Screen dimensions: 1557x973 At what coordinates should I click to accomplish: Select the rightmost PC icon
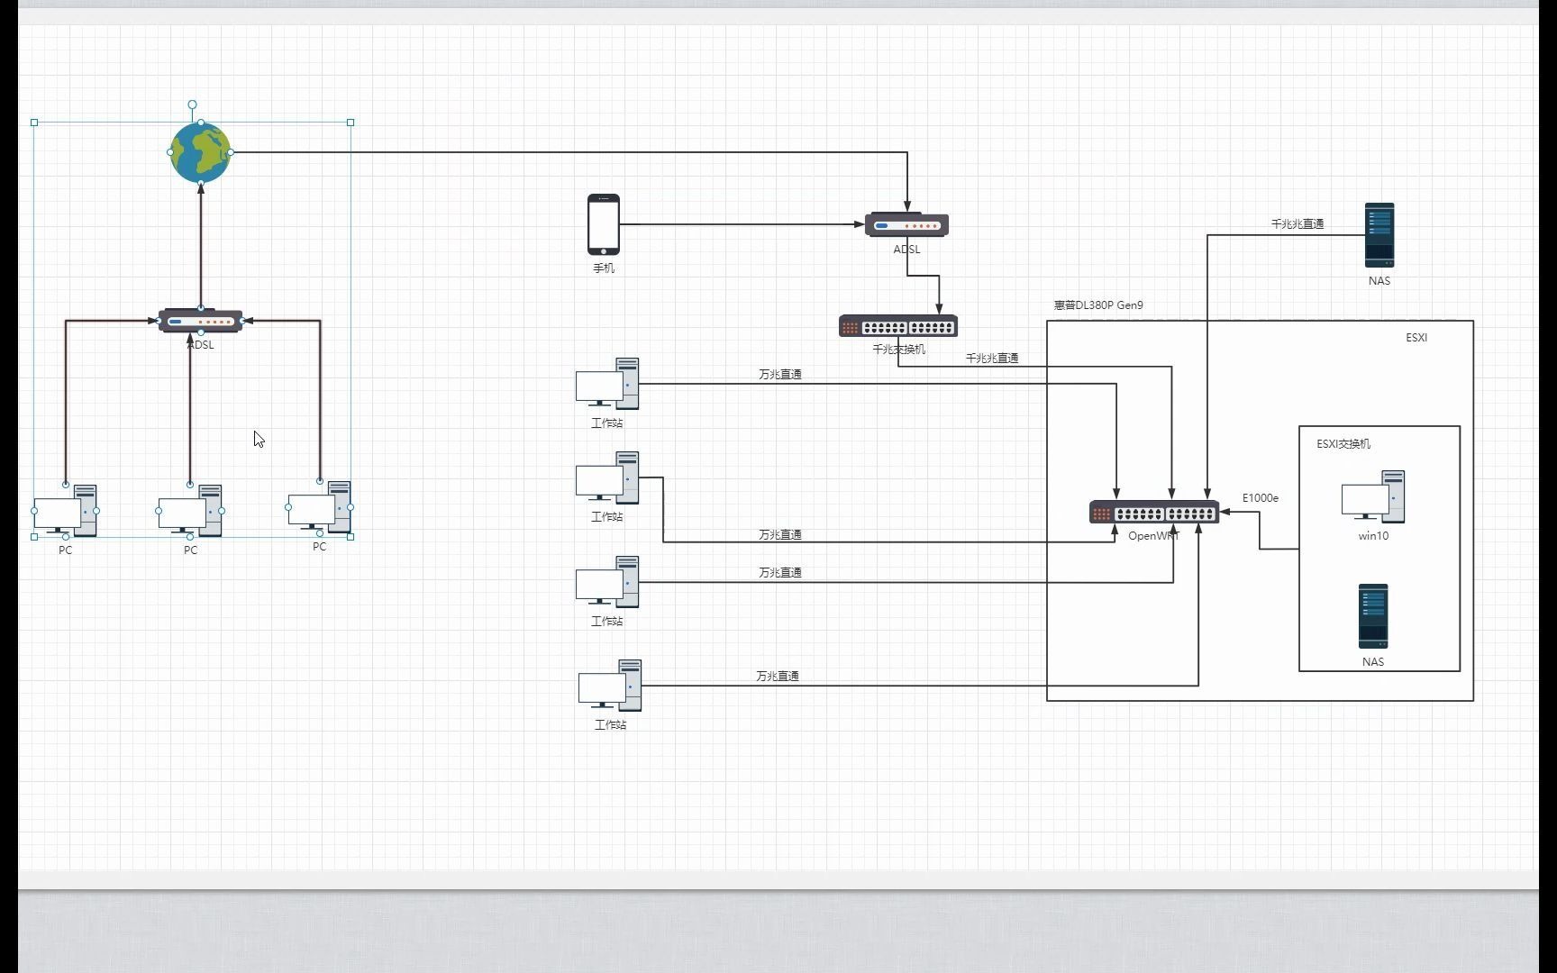[x=320, y=507]
